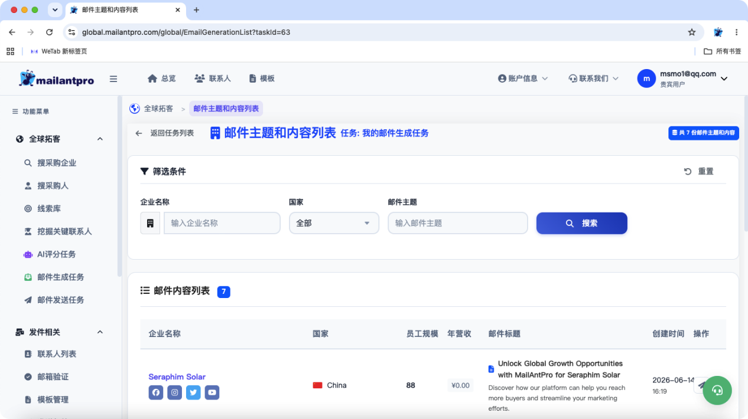Open a new browser tab
This screenshot has width=748, height=419.
tap(197, 10)
